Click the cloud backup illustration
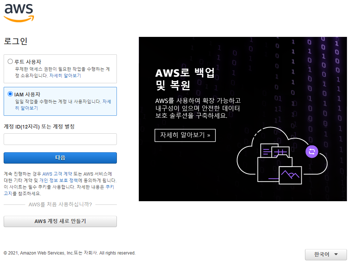This screenshot has width=351, height=264. click(282, 156)
